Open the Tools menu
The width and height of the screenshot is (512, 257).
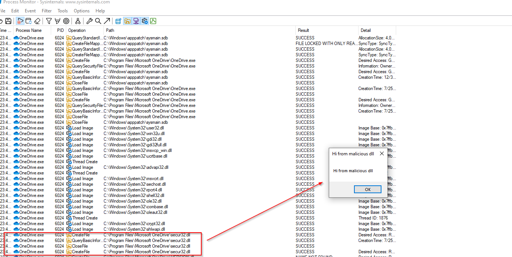[63, 11]
